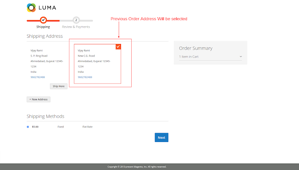Viewport: 299px width, 170px height.
Task: Go to step 2 Review & Payments circle
Action: pyautogui.click(x=76, y=20)
